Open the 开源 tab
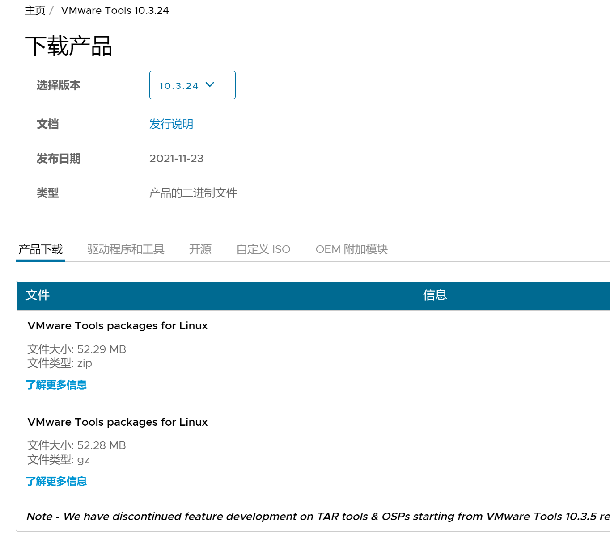The width and height of the screenshot is (610, 542). tap(200, 249)
